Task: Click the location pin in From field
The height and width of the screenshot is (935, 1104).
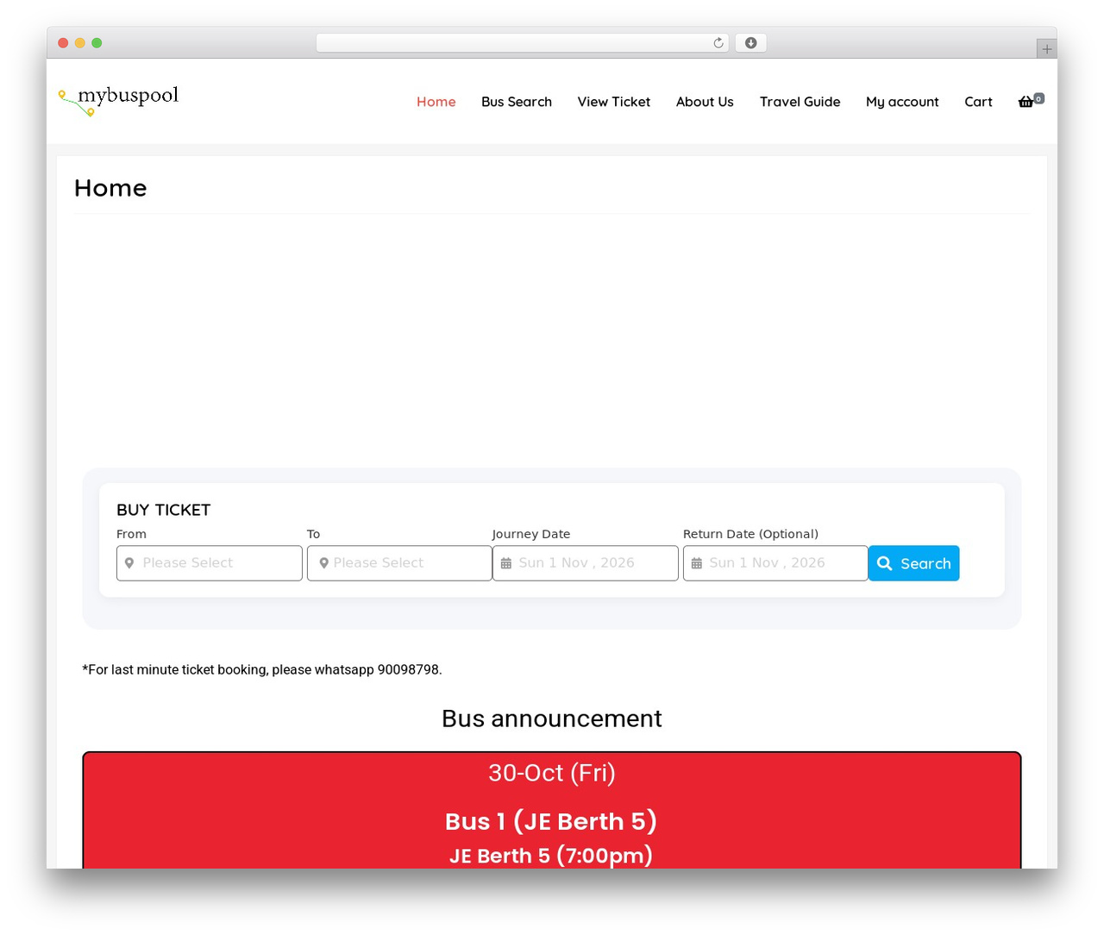Action: tap(129, 563)
